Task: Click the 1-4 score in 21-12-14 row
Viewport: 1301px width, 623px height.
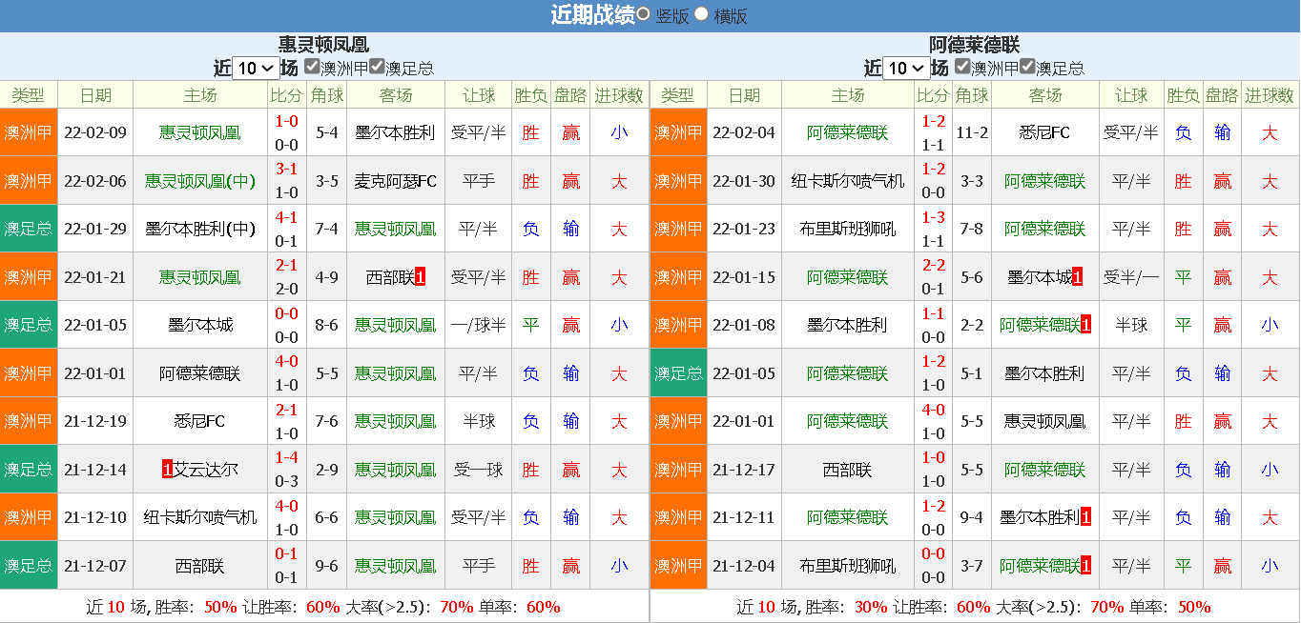Action: click(x=286, y=457)
